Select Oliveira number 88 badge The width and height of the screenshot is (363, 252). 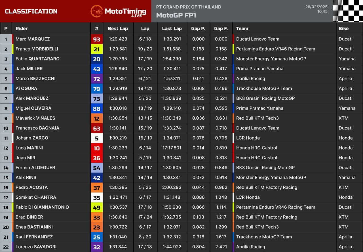pyautogui.click(x=97, y=108)
